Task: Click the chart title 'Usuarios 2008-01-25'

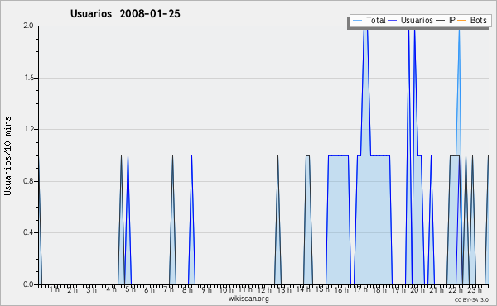Action: point(125,13)
